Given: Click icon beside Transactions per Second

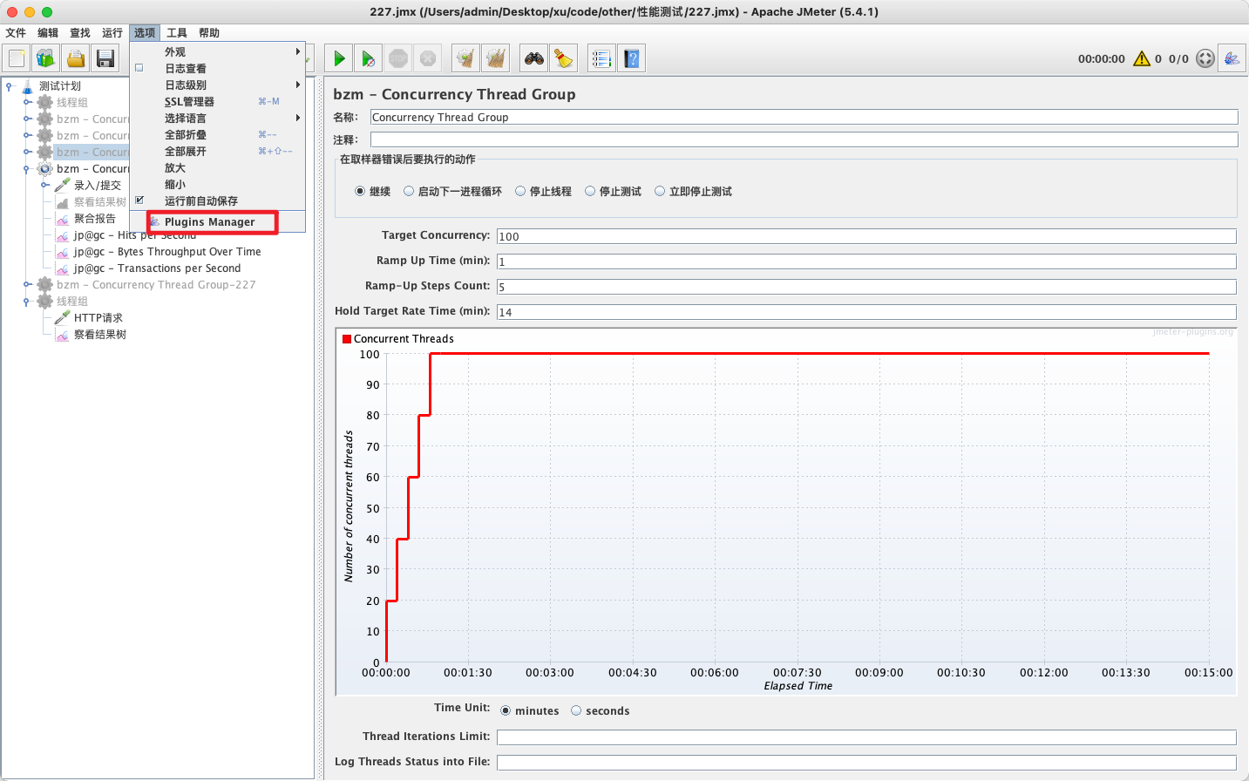Looking at the screenshot, I should click(x=62, y=268).
